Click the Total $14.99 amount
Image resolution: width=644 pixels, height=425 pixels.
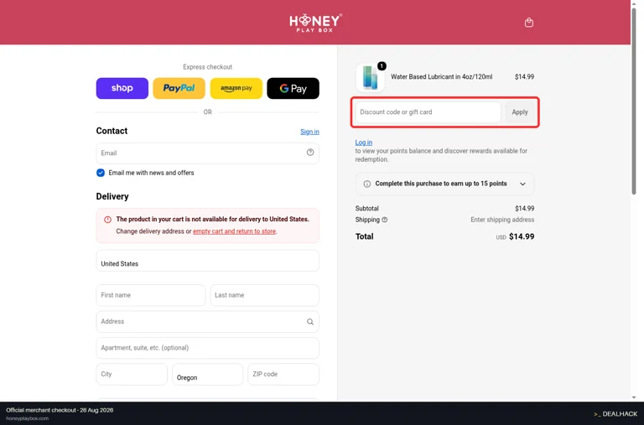(522, 236)
